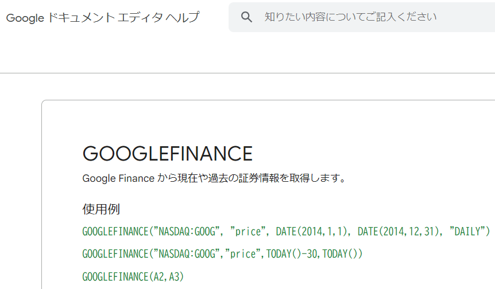This screenshot has width=495, height=289.
Task: Open the Google ドキュメント エディタ ヘルプ title link
Action: [103, 17]
